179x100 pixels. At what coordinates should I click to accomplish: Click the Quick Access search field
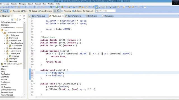[106, 11]
